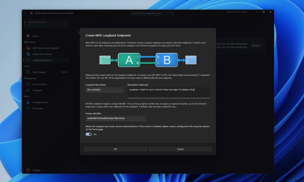
Task: Confirm with the OK button
Action: tap(115, 149)
